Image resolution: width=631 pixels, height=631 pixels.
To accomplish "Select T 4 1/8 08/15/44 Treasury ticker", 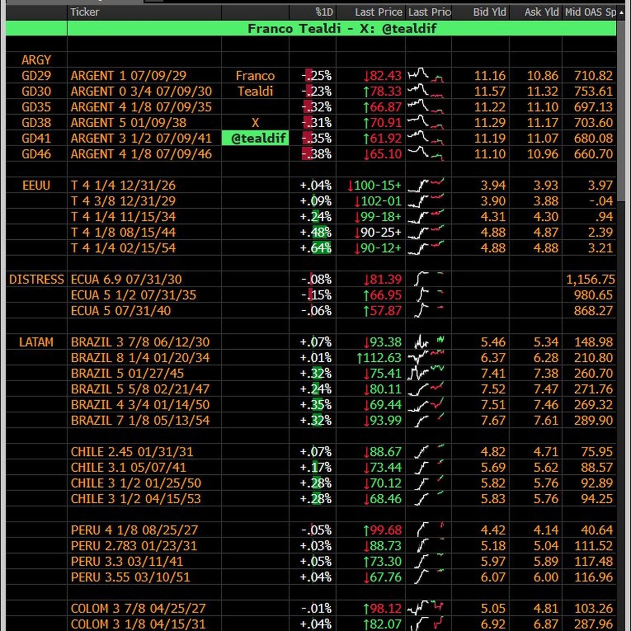I will (123, 232).
